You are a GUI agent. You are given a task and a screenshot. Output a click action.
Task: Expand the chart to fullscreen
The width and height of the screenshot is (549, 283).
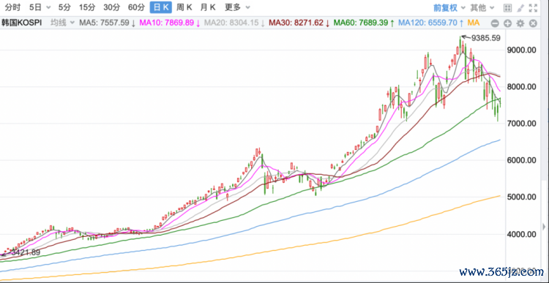tap(533, 8)
